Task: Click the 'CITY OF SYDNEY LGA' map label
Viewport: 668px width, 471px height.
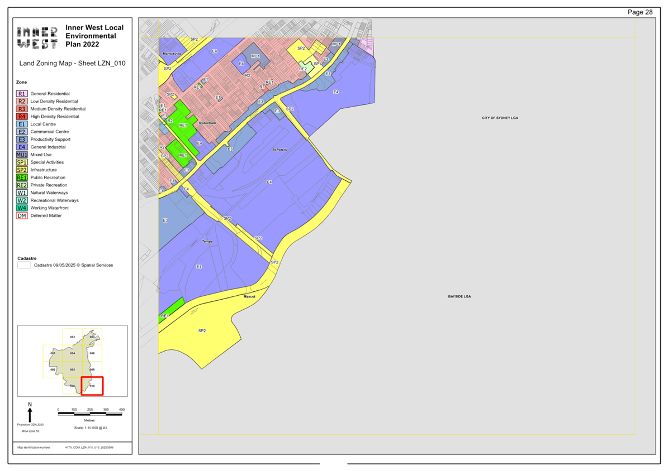Action: point(500,118)
